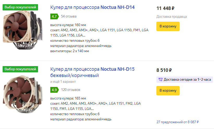Add Noctua NH-D15 to cart
The width and height of the screenshot is (214, 129).
coord(168,91)
